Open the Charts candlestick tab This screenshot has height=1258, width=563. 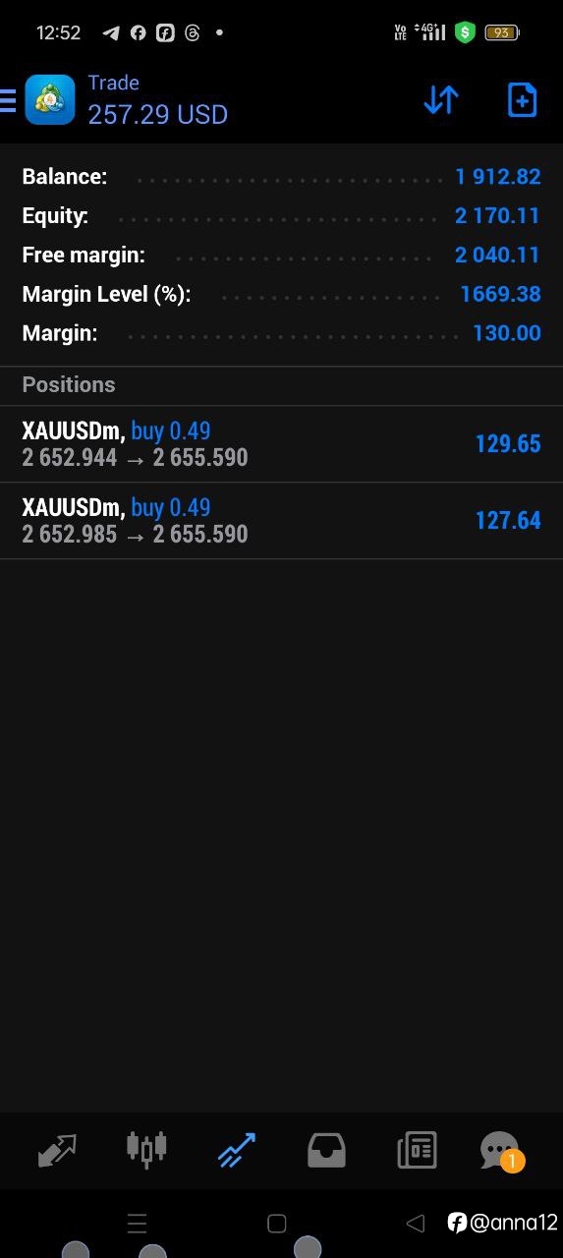click(x=146, y=1149)
